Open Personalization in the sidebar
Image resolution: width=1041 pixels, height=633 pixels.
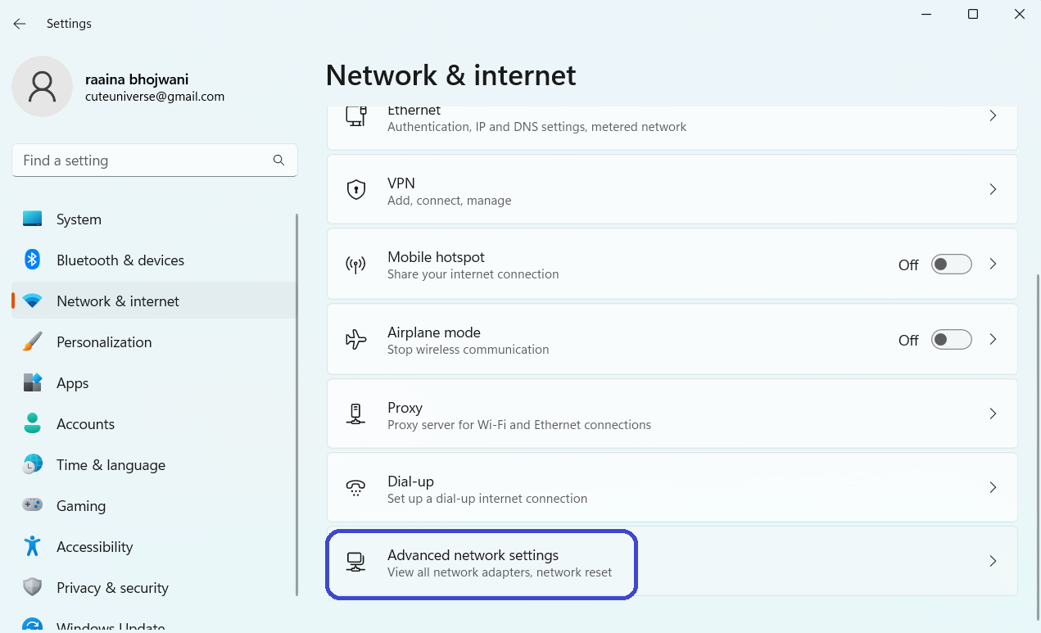point(104,342)
